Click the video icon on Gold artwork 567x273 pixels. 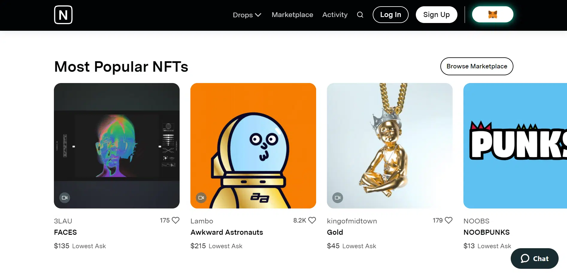click(338, 198)
